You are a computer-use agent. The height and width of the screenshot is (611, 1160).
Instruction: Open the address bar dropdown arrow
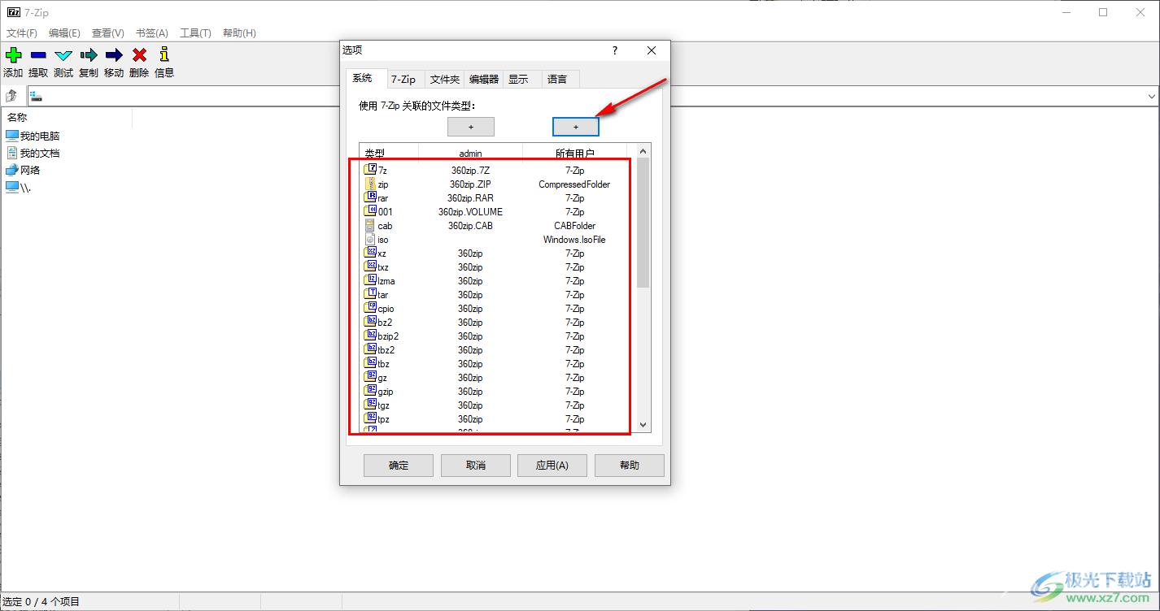tap(1152, 96)
